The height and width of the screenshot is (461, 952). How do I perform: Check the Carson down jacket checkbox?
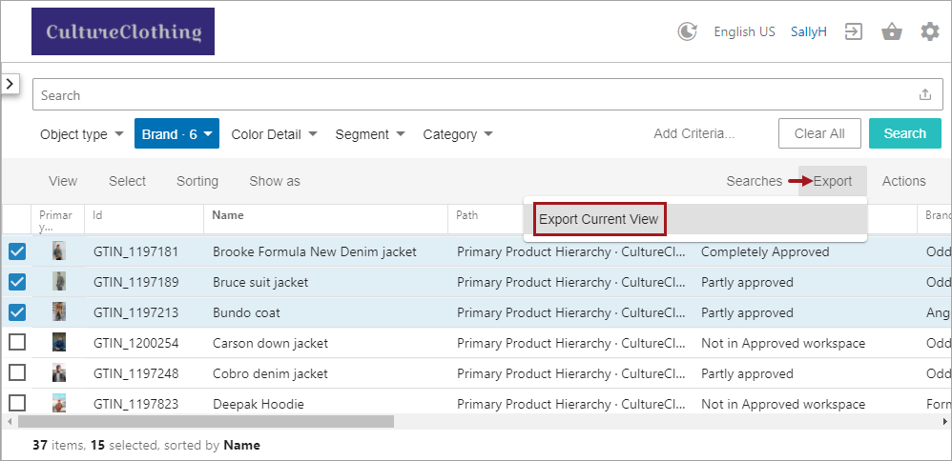point(17,343)
